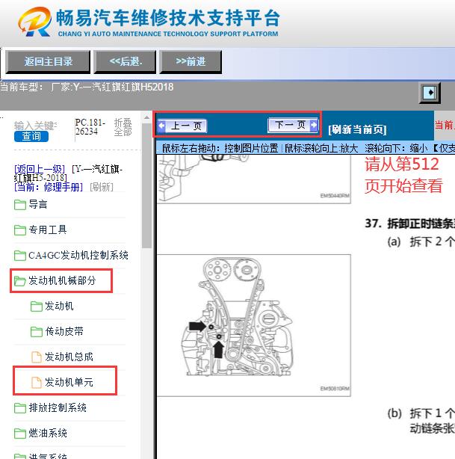Click Y-一汽红旗-红旗H5-2018 breadcrumb
The height and width of the screenshot is (459, 455).
pyautogui.click(x=68, y=173)
